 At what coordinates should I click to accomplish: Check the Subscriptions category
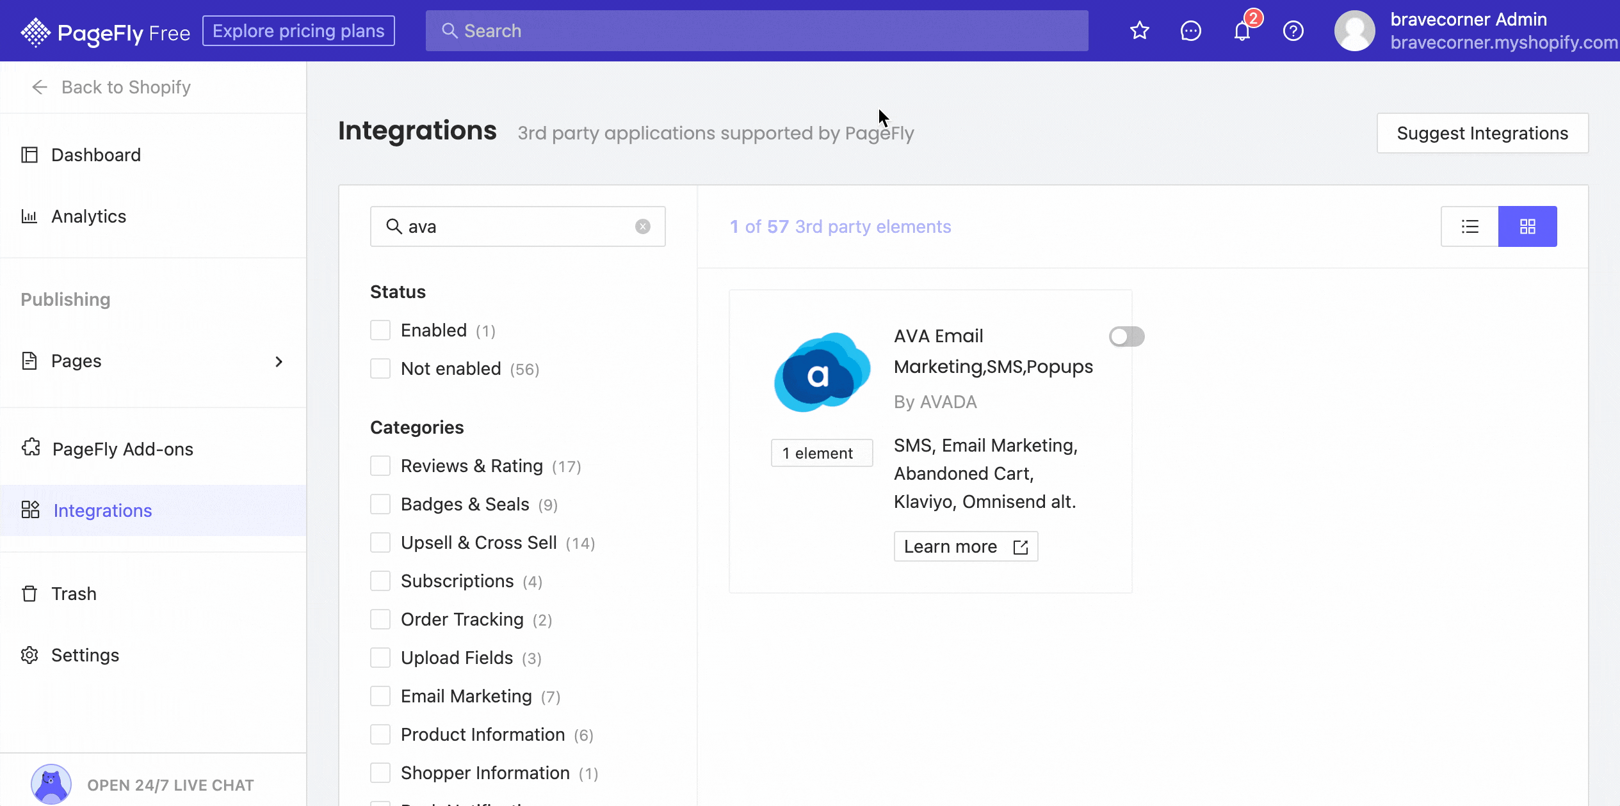click(x=380, y=581)
